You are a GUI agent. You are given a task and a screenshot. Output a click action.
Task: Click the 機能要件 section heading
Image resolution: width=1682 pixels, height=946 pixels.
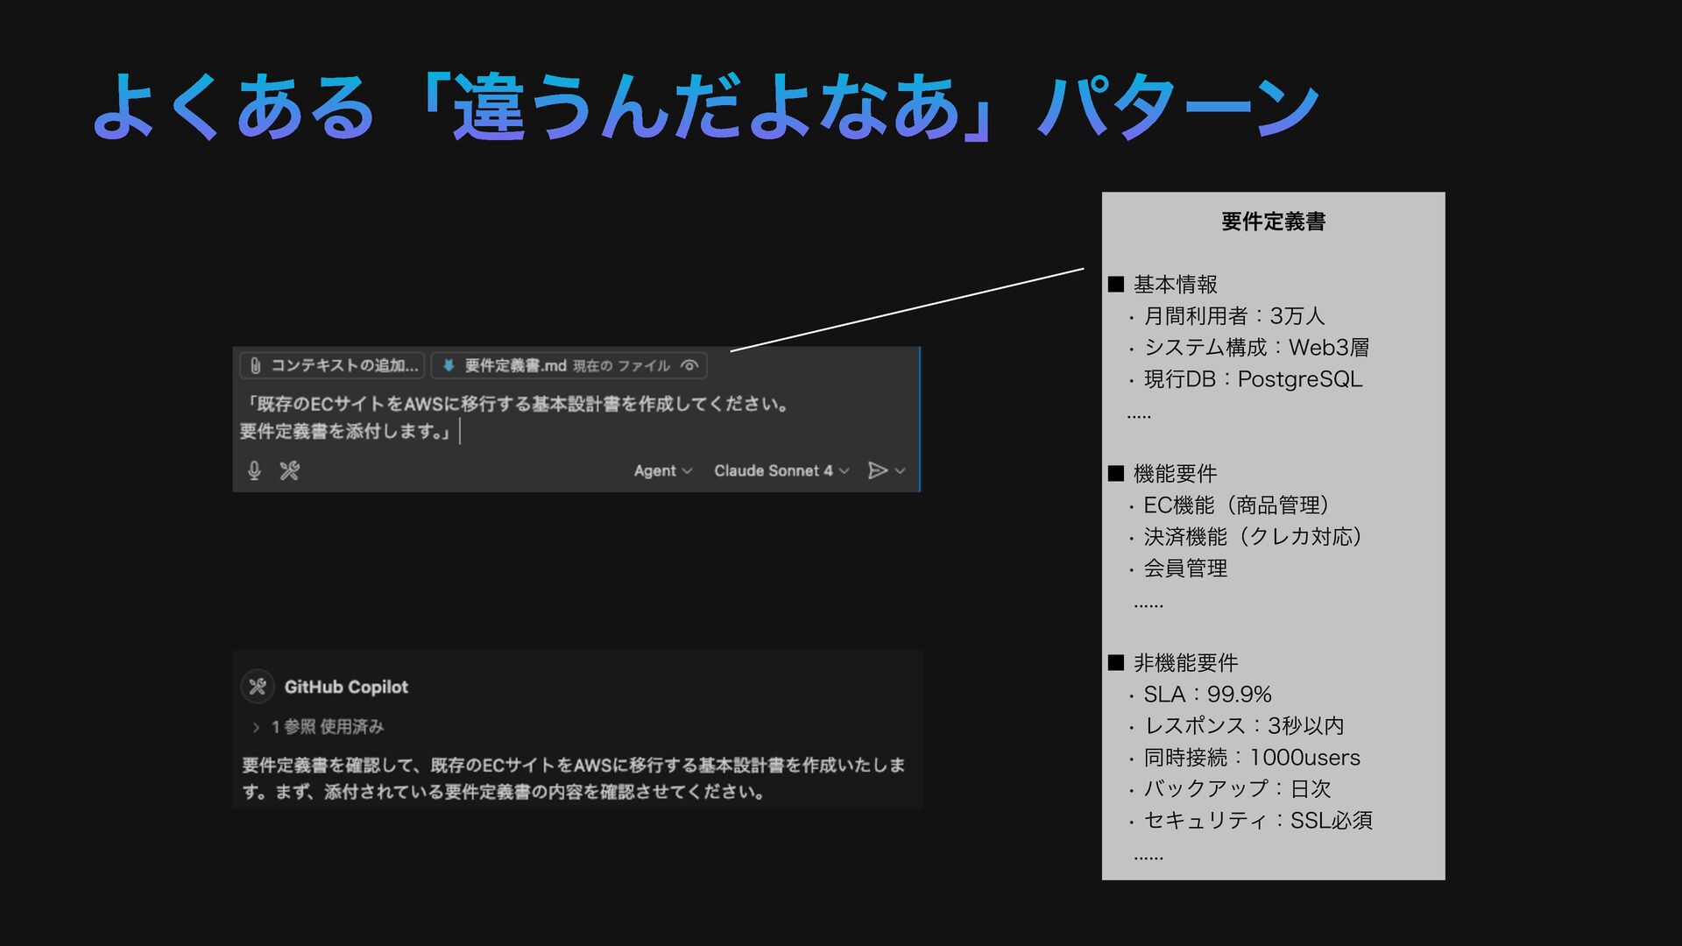pos(1175,474)
